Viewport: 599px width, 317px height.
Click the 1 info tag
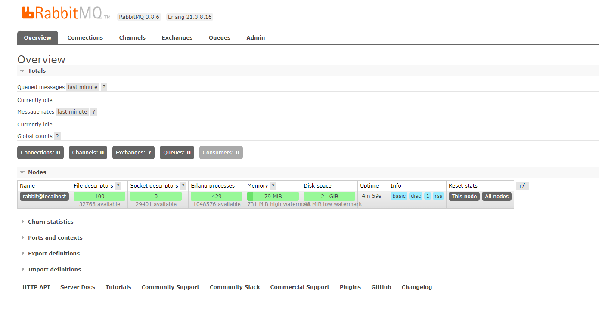428,196
